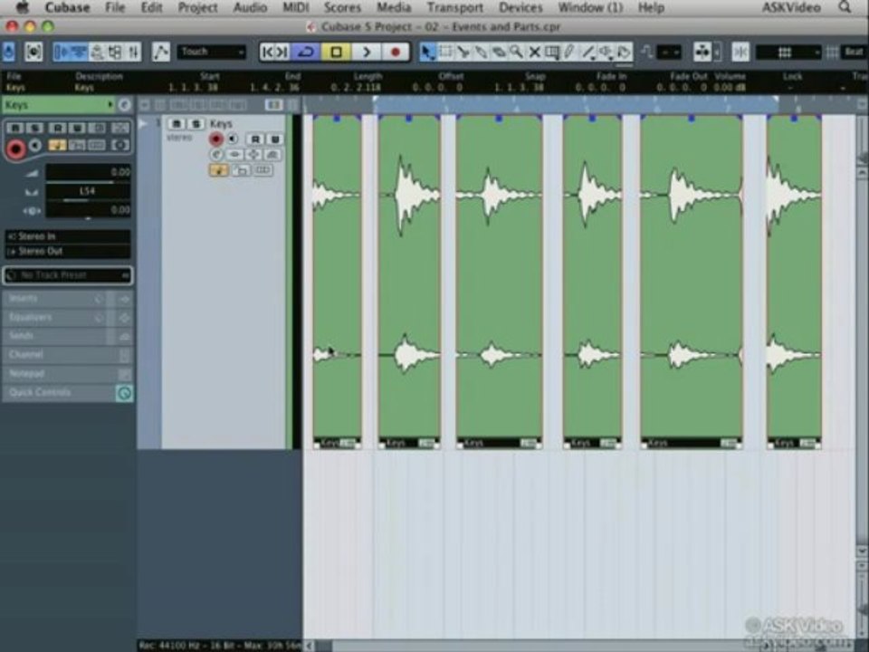The height and width of the screenshot is (652, 869).
Task: Adjust the Inspector pan slider at L54
Action: (88, 192)
